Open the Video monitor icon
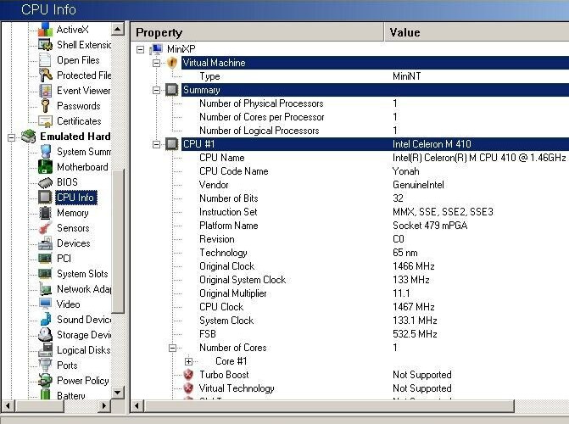 point(45,304)
